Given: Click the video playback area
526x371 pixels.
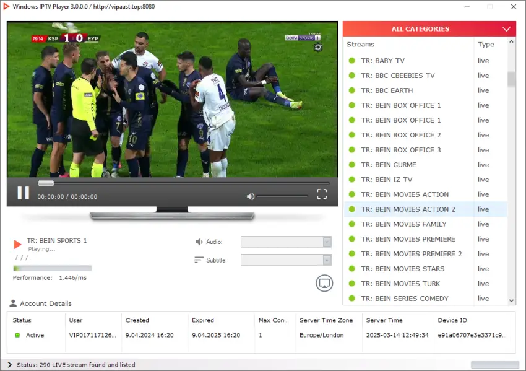Looking at the screenshot, I should click(x=172, y=99).
